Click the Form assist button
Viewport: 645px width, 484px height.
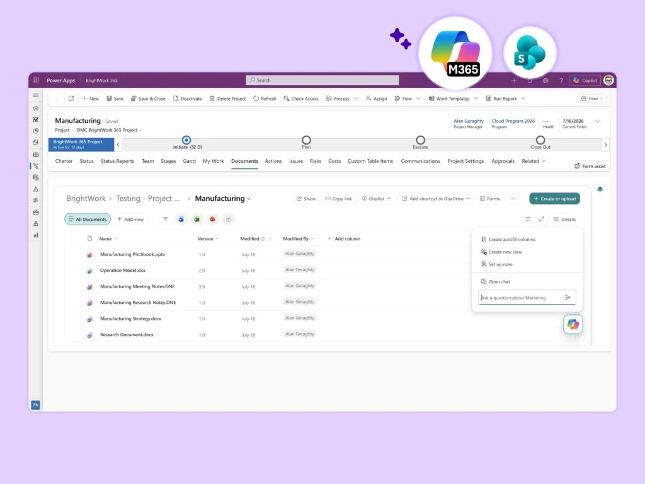coord(590,166)
